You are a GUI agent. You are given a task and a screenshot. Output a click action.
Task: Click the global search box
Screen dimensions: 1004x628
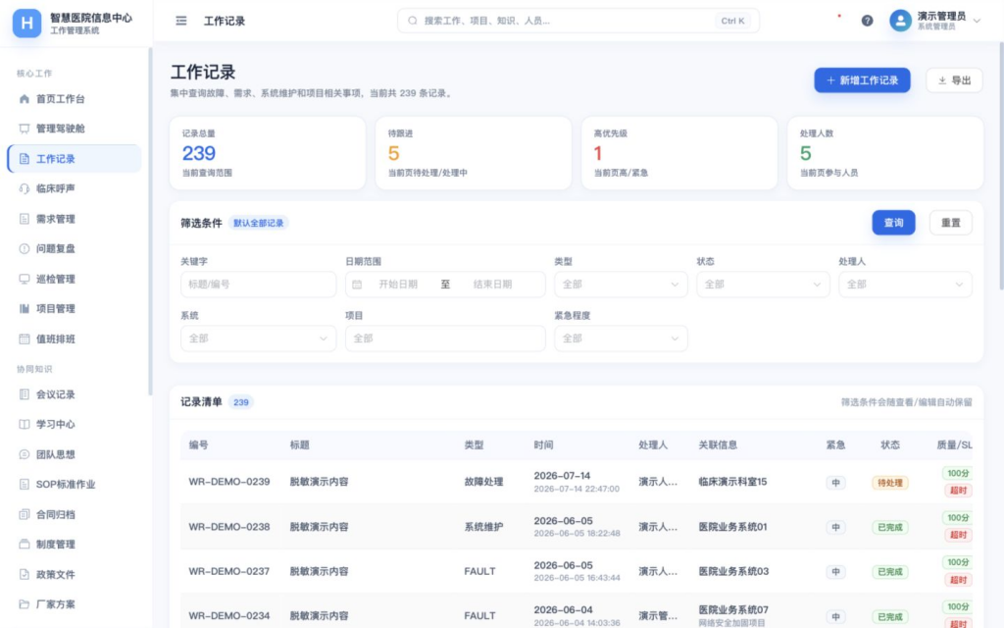pyautogui.click(x=578, y=21)
